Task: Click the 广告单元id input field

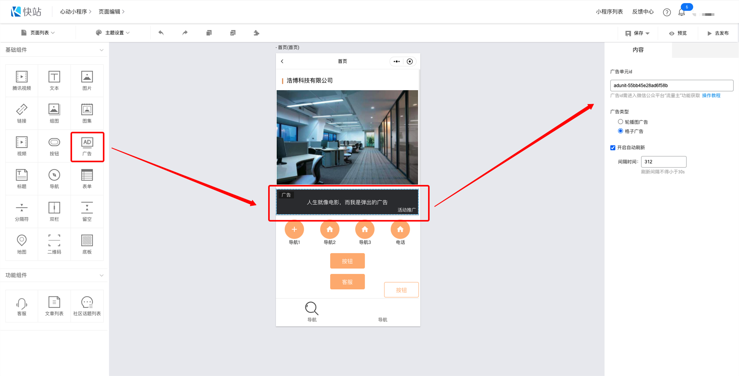Action: 671,86
